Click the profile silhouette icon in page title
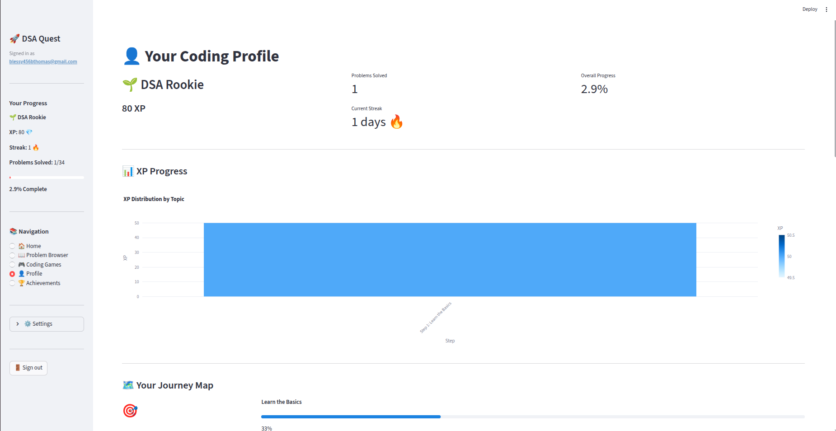The image size is (836, 431). (132, 56)
